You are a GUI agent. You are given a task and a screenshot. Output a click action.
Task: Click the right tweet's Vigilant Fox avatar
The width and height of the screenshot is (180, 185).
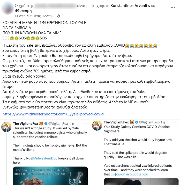(x=97, y=125)
